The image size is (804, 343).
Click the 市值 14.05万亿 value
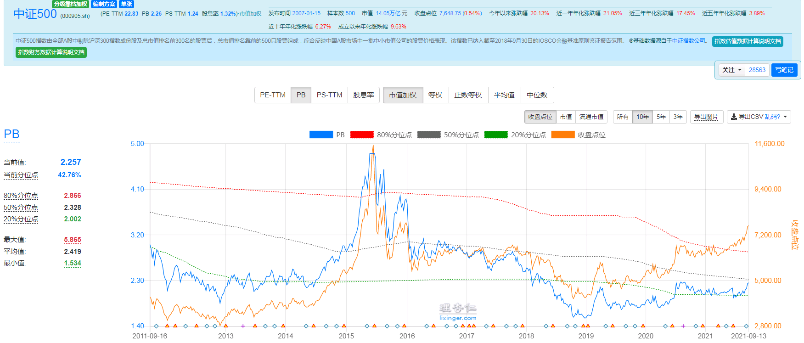[x=391, y=13]
